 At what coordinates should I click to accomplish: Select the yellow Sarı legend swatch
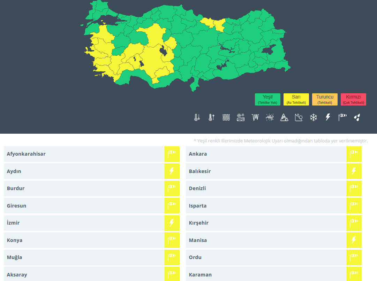(x=296, y=99)
